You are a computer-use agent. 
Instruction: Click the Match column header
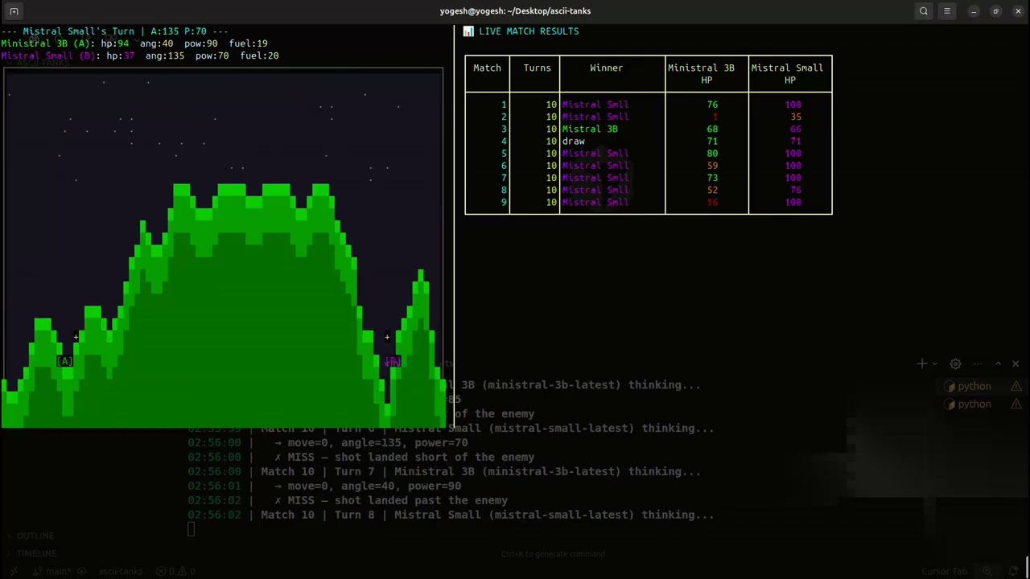[487, 68]
